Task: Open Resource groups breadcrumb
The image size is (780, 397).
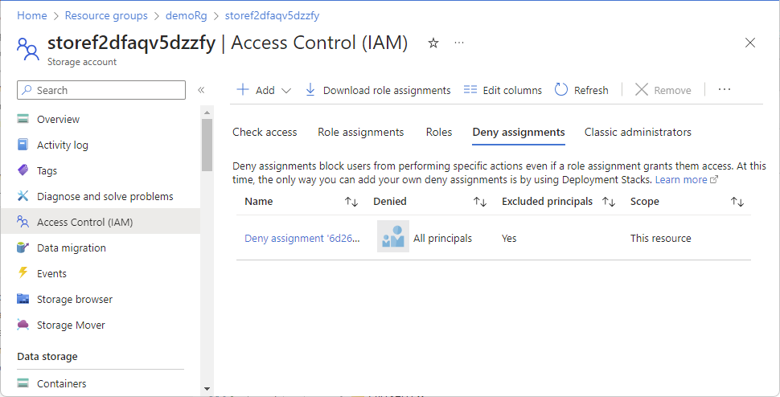Action: [106, 16]
